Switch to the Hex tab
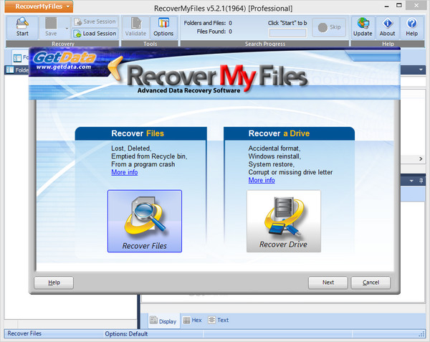Image resolution: width=430 pixels, height=342 pixels. click(192, 320)
